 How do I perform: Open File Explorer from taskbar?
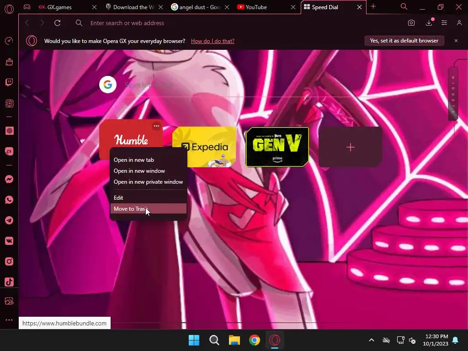tap(234, 340)
